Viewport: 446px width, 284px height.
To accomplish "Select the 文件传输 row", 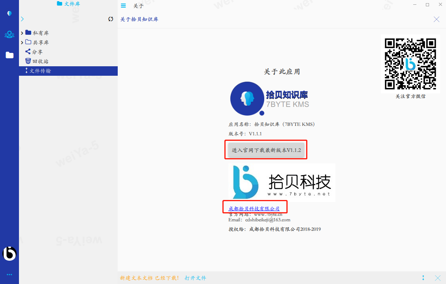I will pyautogui.click(x=68, y=71).
